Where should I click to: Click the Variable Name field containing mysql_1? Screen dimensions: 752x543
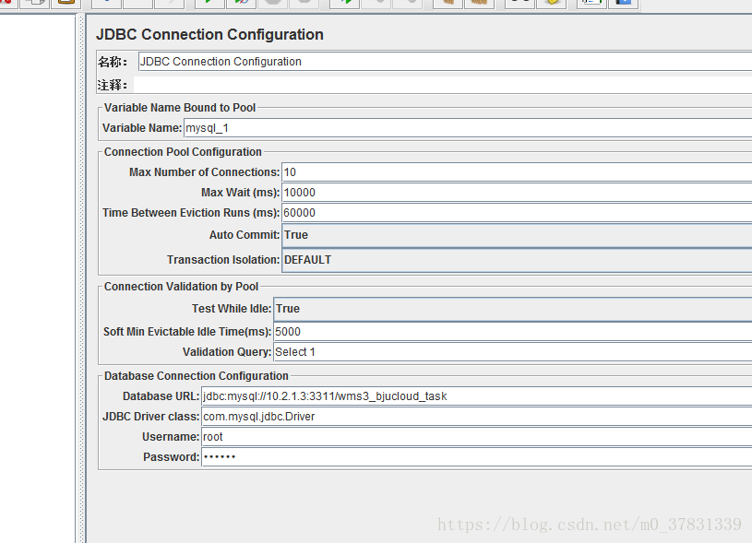click(468, 128)
